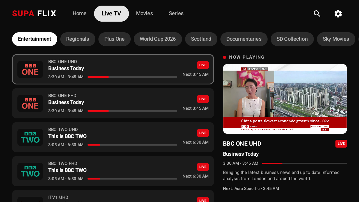Click the Now Playing video preview
Screen dimensions: 359x202
point(285,99)
